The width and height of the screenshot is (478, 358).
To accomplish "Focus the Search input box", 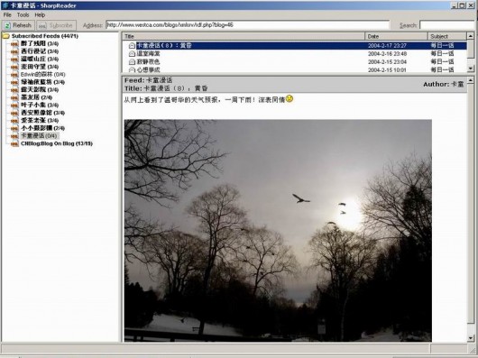I will coord(447,25).
